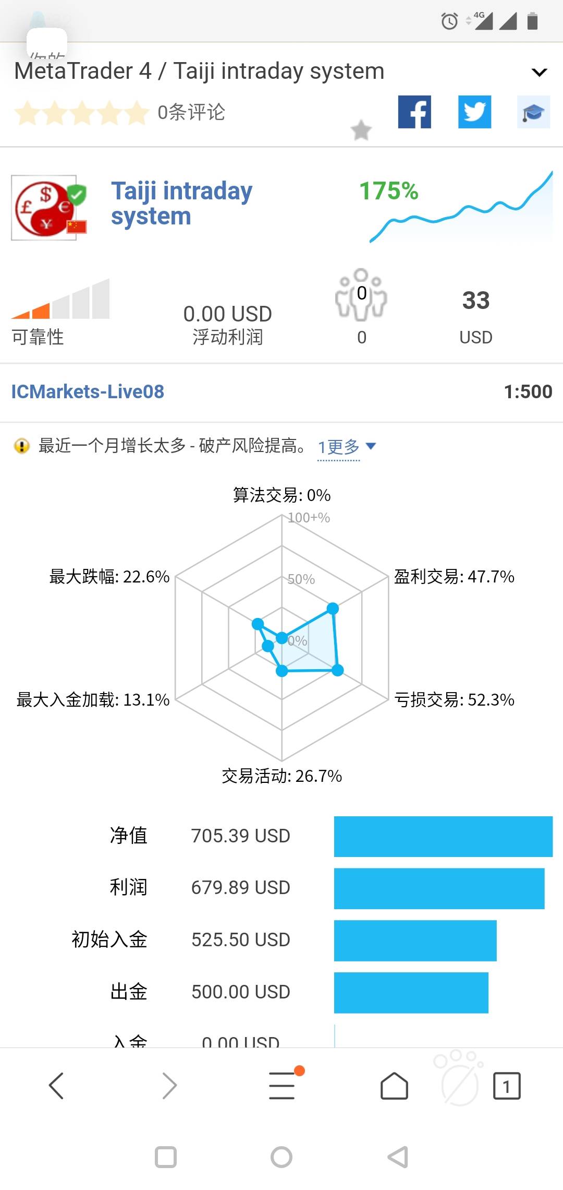Click the subscribers people icon
The height and width of the screenshot is (1190, 563).
[x=361, y=295]
